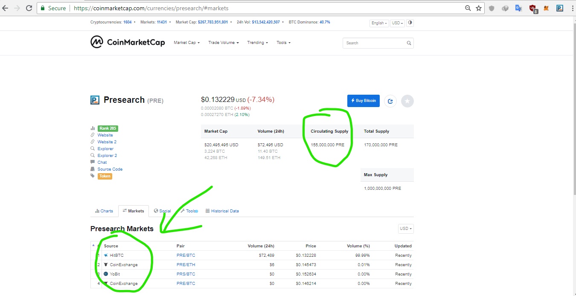This screenshot has width=576, height=296.
Task: Click the 155,000,000 PRE circulating supply value
Action: [327, 145]
